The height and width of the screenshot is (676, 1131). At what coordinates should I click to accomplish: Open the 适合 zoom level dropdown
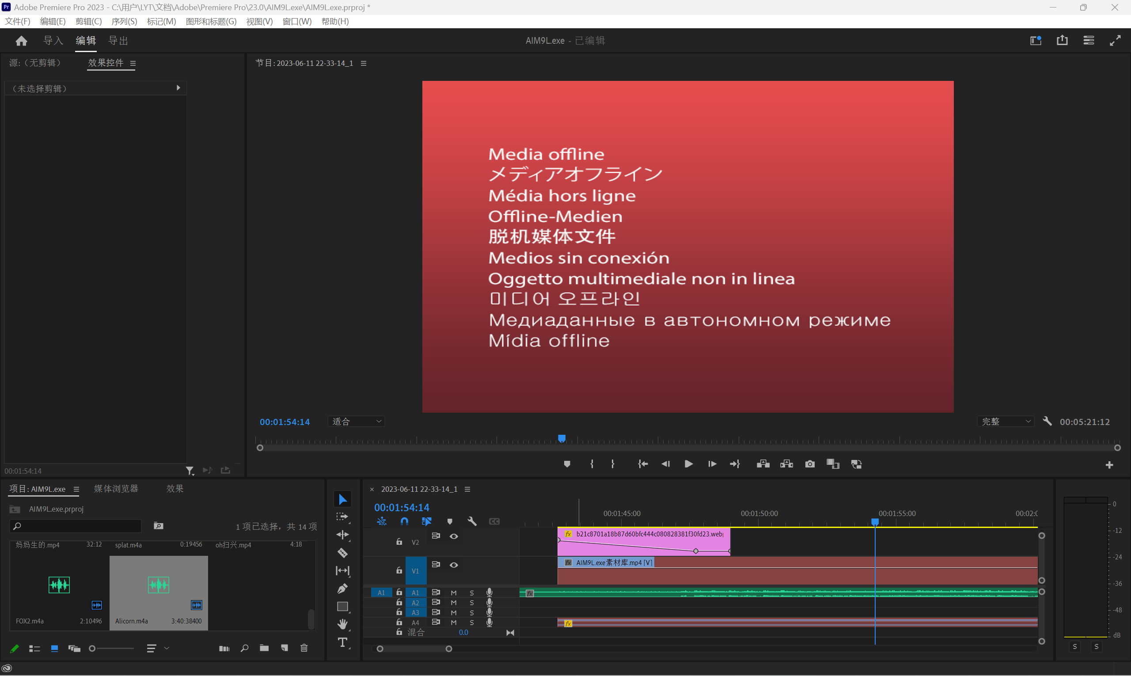pos(357,422)
